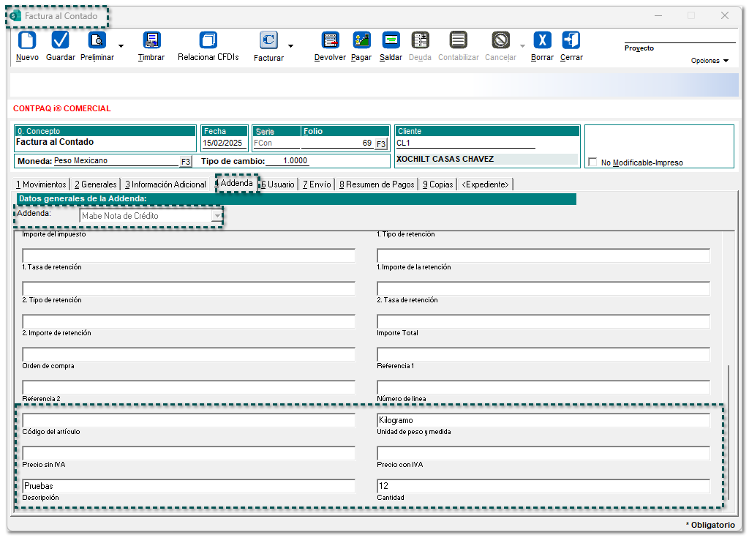Click the Timbrar stamp icon
Screen dimensions: 749x538
click(x=151, y=40)
